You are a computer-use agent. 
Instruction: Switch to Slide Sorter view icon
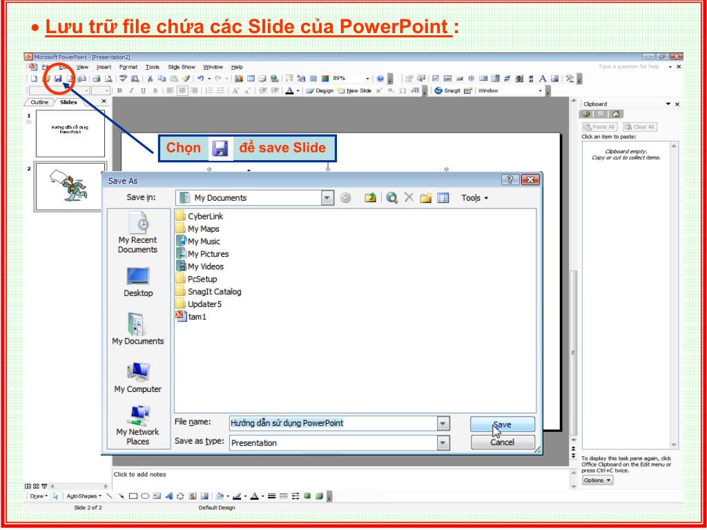(36, 487)
